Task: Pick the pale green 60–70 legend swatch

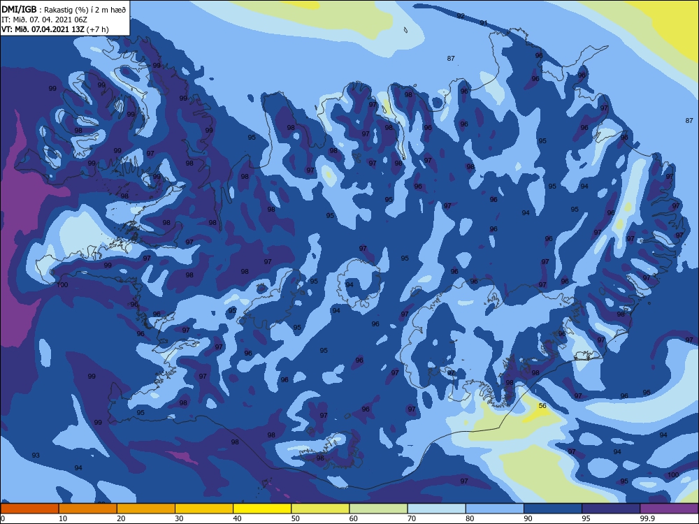Action: (x=378, y=509)
